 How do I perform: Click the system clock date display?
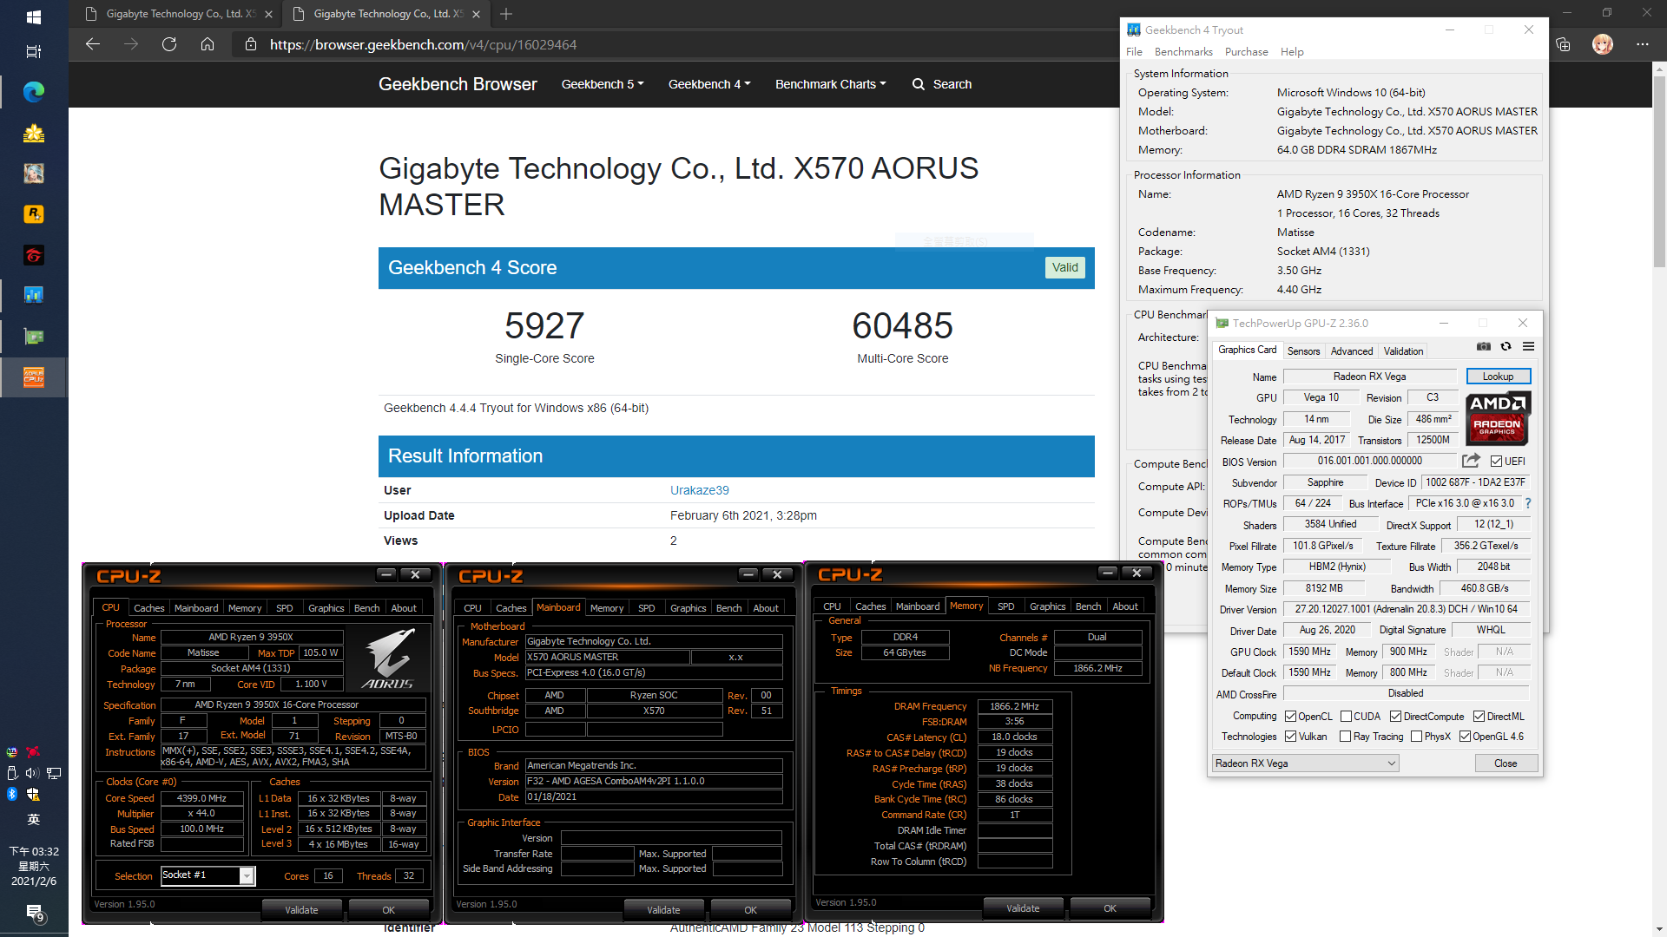click(34, 866)
